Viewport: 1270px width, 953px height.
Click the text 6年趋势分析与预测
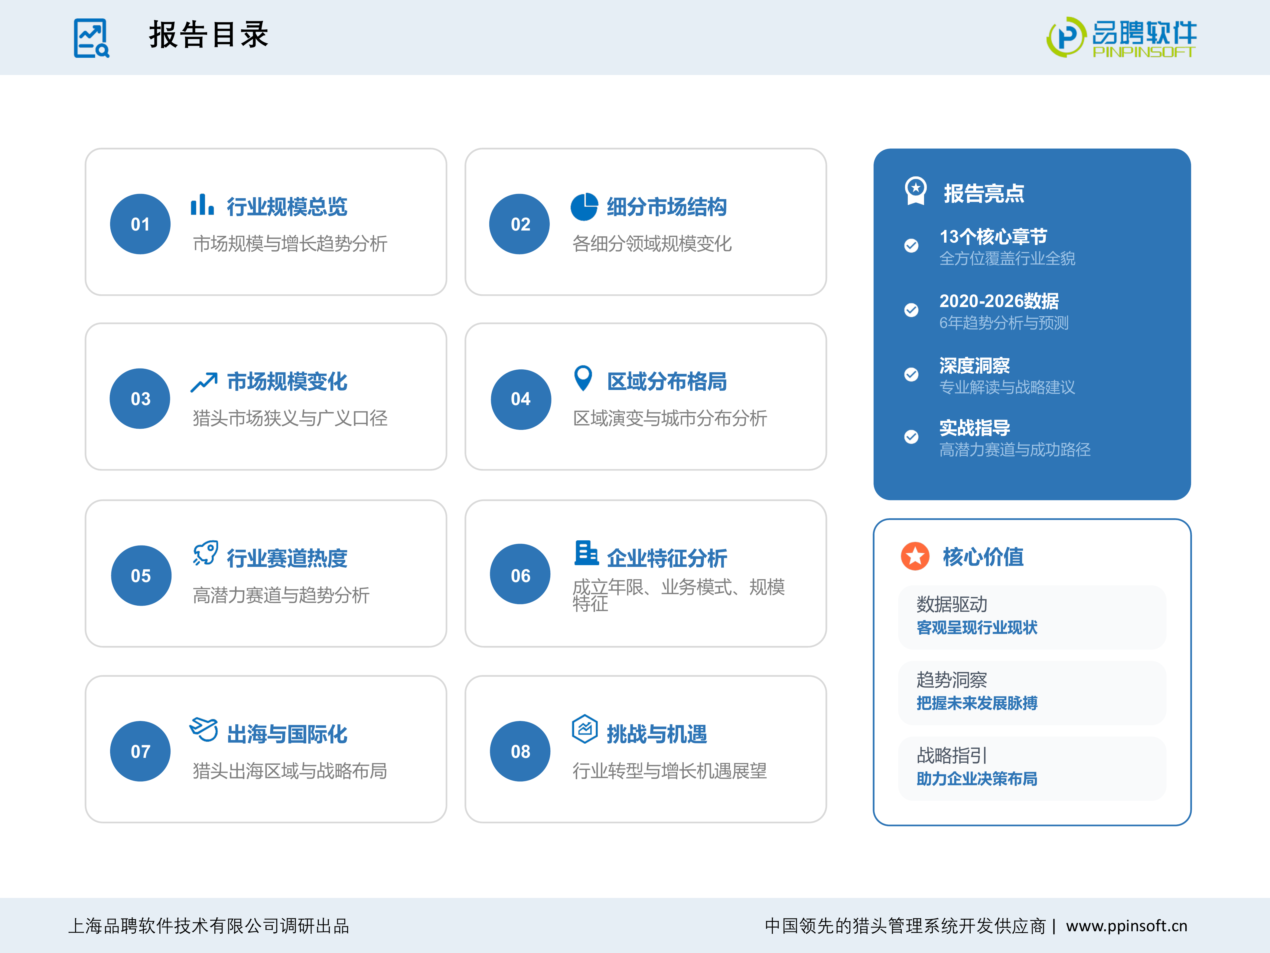coord(1004,323)
